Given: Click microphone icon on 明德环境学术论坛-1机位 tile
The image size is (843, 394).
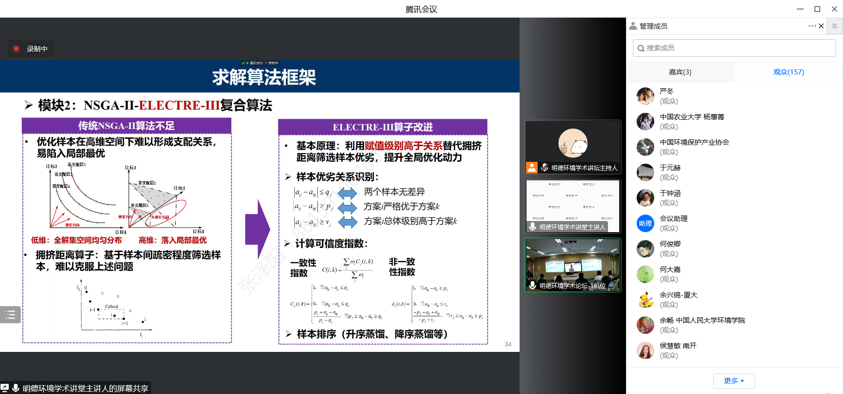Looking at the screenshot, I should [x=533, y=285].
